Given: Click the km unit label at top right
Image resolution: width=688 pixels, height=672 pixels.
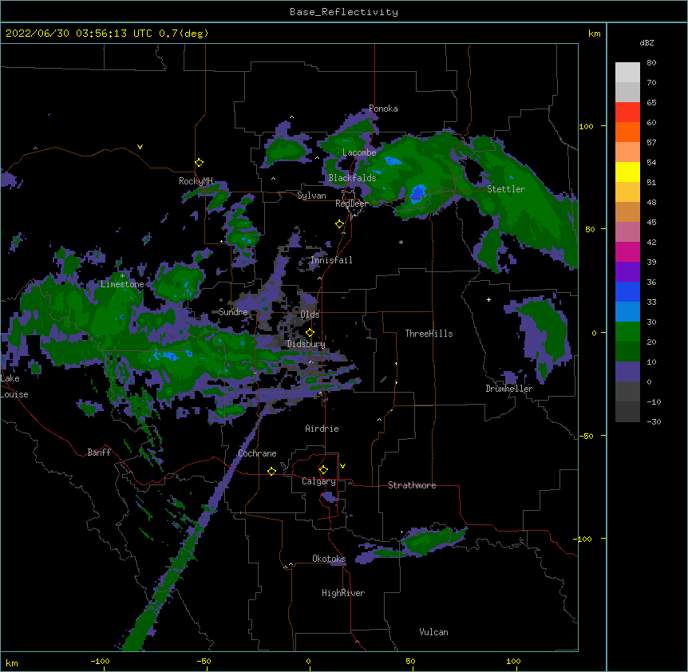Looking at the screenshot, I should pos(594,34).
